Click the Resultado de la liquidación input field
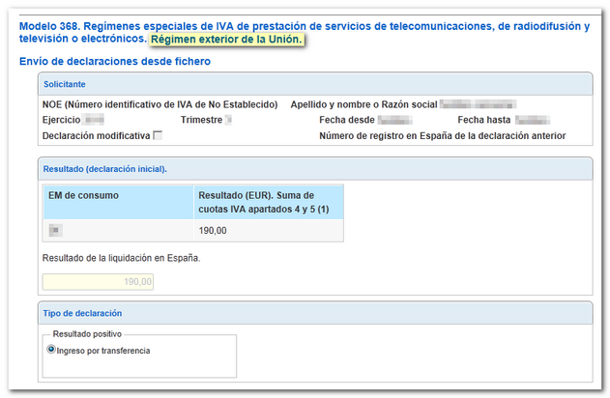 [x=98, y=282]
